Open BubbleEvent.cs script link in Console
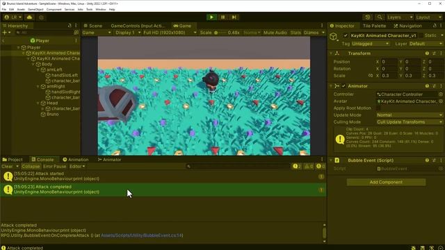This screenshot has height=250, width=445. pyautogui.click(x=142, y=235)
